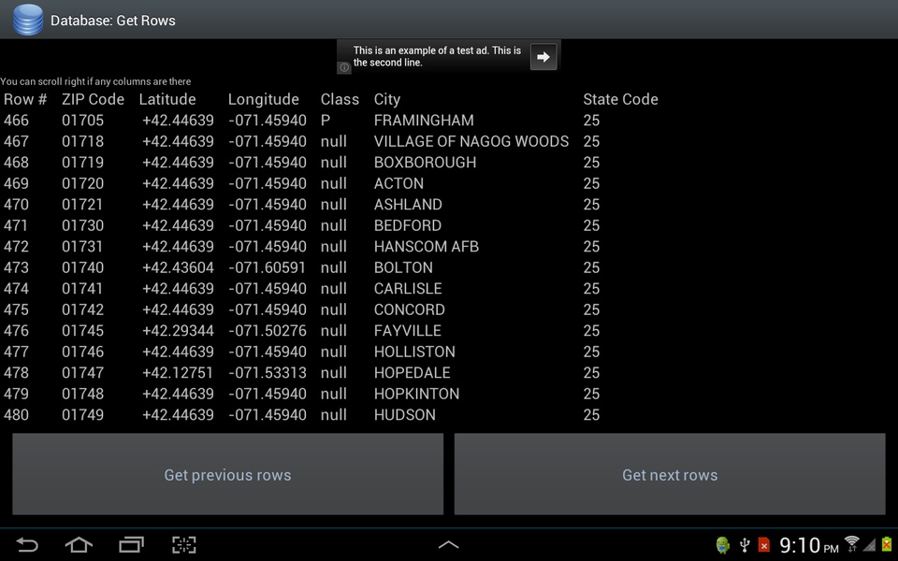The height and width of the screenshot is (561, 898).
Task: Select city cell BEDFORD
Action: click(407, 225)
